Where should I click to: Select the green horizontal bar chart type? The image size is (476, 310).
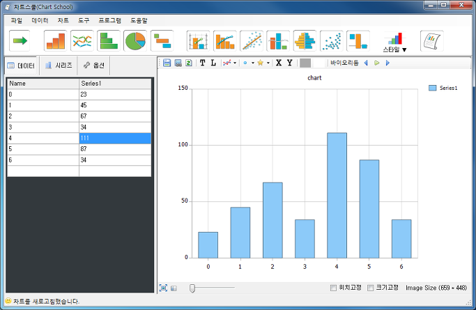[109, 40]
